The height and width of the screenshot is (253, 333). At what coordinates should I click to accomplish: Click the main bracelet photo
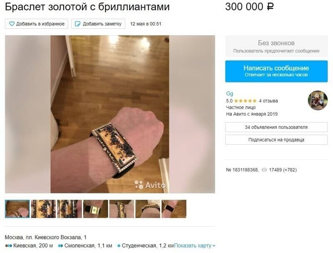click(x=110, y=114)
